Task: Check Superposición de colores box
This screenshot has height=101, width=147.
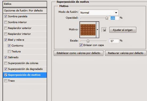Action: tap(6, 63)
